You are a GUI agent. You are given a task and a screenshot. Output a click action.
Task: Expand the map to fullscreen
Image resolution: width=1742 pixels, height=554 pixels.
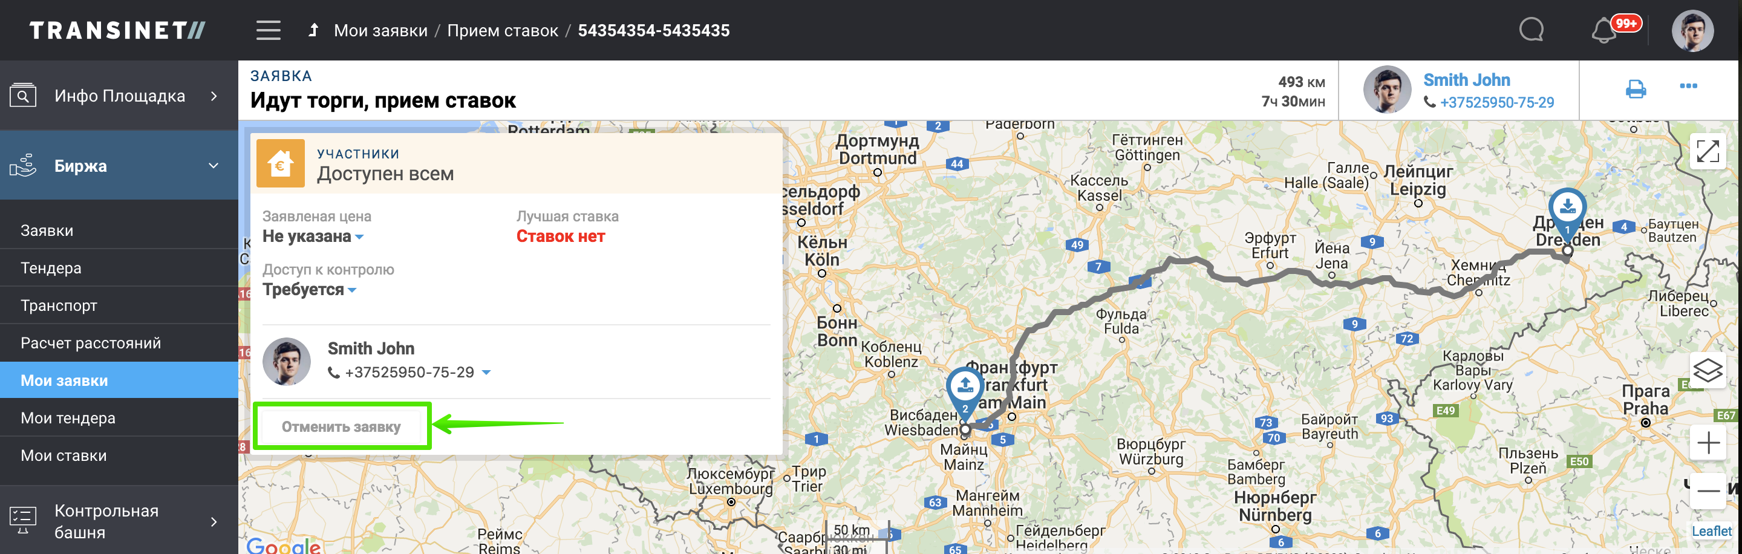(1708, 152)
